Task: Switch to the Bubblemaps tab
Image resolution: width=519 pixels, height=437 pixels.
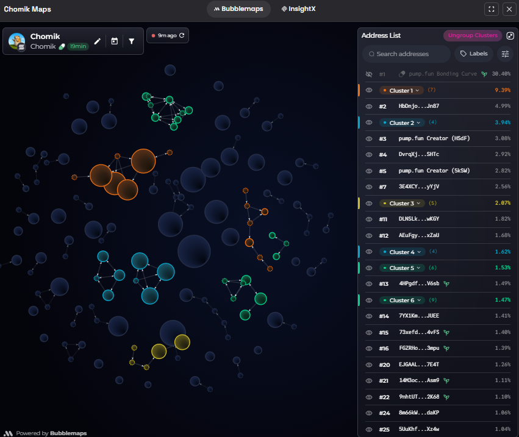Action: pos(238,9)
